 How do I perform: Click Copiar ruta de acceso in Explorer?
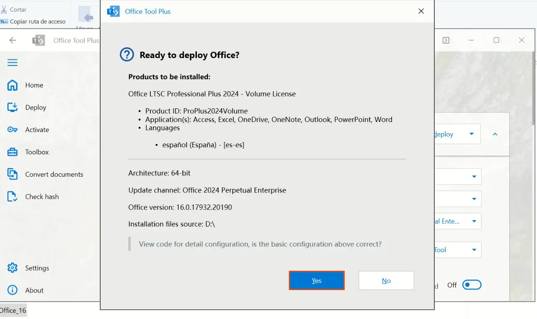(37, 22)
